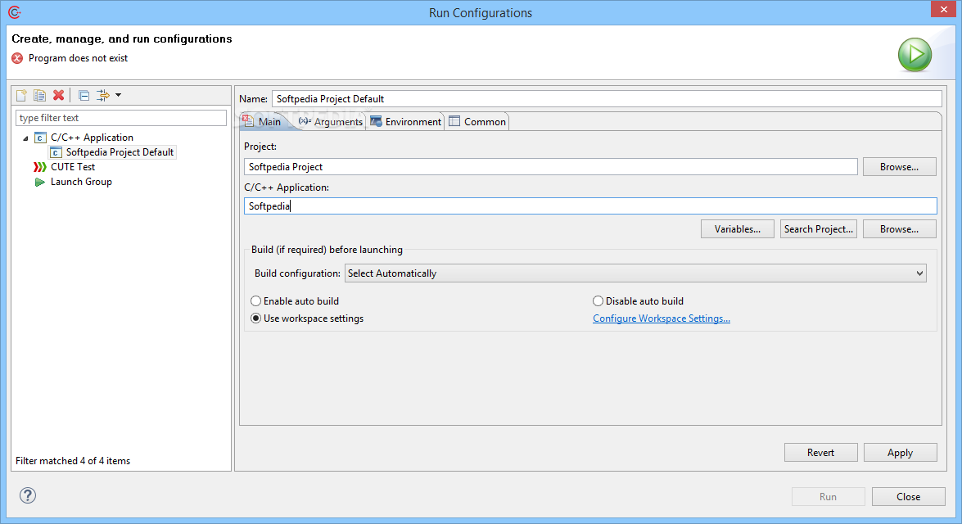This screenshot has width=962, height=524.
Task: Click the Arguments tab variable icon
Action: [x=305, y=121]
